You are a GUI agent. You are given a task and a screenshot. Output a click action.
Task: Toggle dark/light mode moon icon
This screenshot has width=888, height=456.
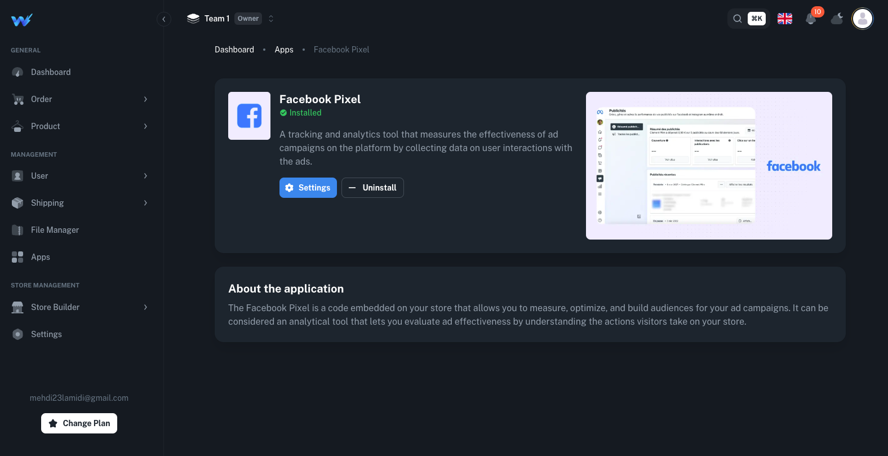click(x=837, y=19)
